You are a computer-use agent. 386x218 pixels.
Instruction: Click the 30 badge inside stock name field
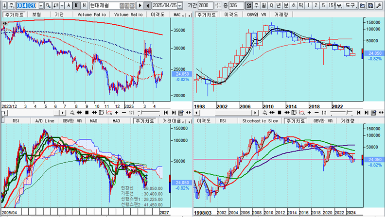coord(132,5)
